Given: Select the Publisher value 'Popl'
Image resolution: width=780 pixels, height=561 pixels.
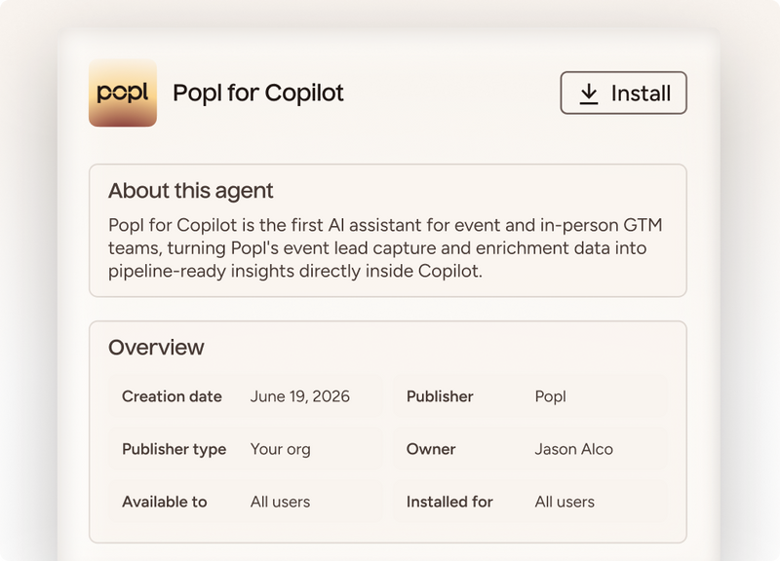Looking at the screenshot, I should pyautogui.click(x=550, y=396).
